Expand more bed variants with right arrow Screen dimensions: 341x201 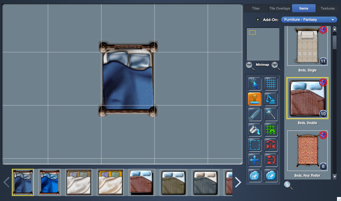coord(238,182)
